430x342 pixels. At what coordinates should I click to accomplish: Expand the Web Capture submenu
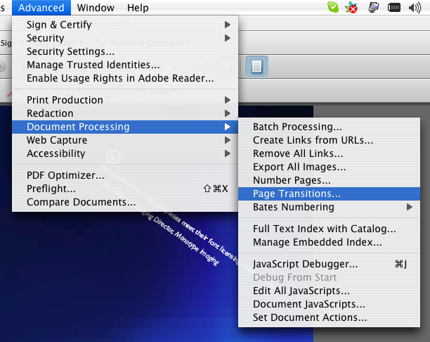(x=125, y=140)
